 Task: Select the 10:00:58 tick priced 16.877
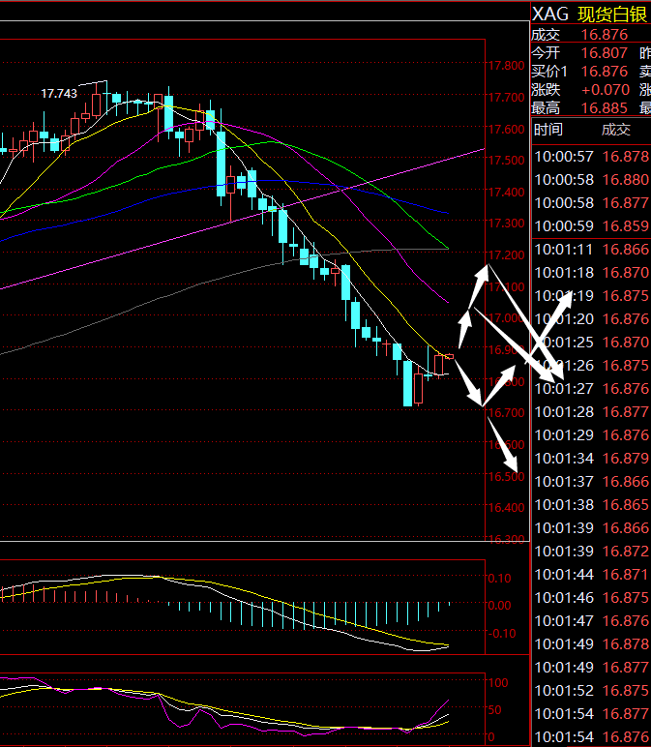(591, 203)
